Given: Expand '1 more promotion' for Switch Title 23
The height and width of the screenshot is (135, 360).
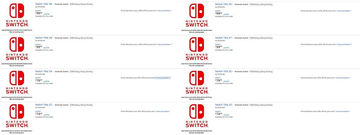Looking at the screenshot, I should click(342, 111).
